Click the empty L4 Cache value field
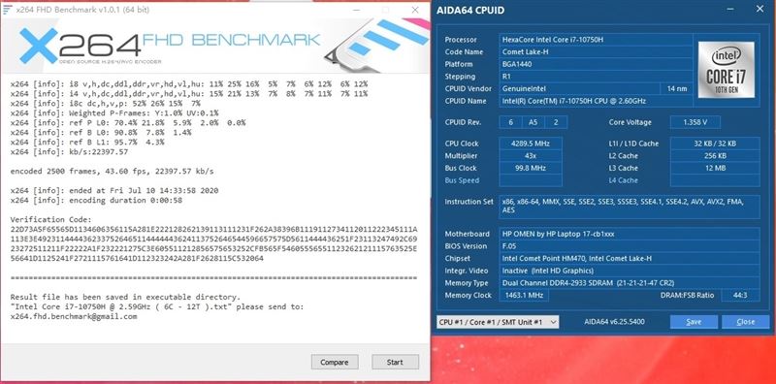 click(715, 180)
